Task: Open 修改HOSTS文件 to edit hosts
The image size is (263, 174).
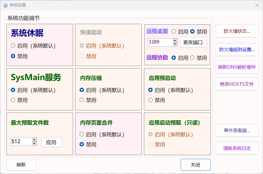Action: click(x=237, y=84)
